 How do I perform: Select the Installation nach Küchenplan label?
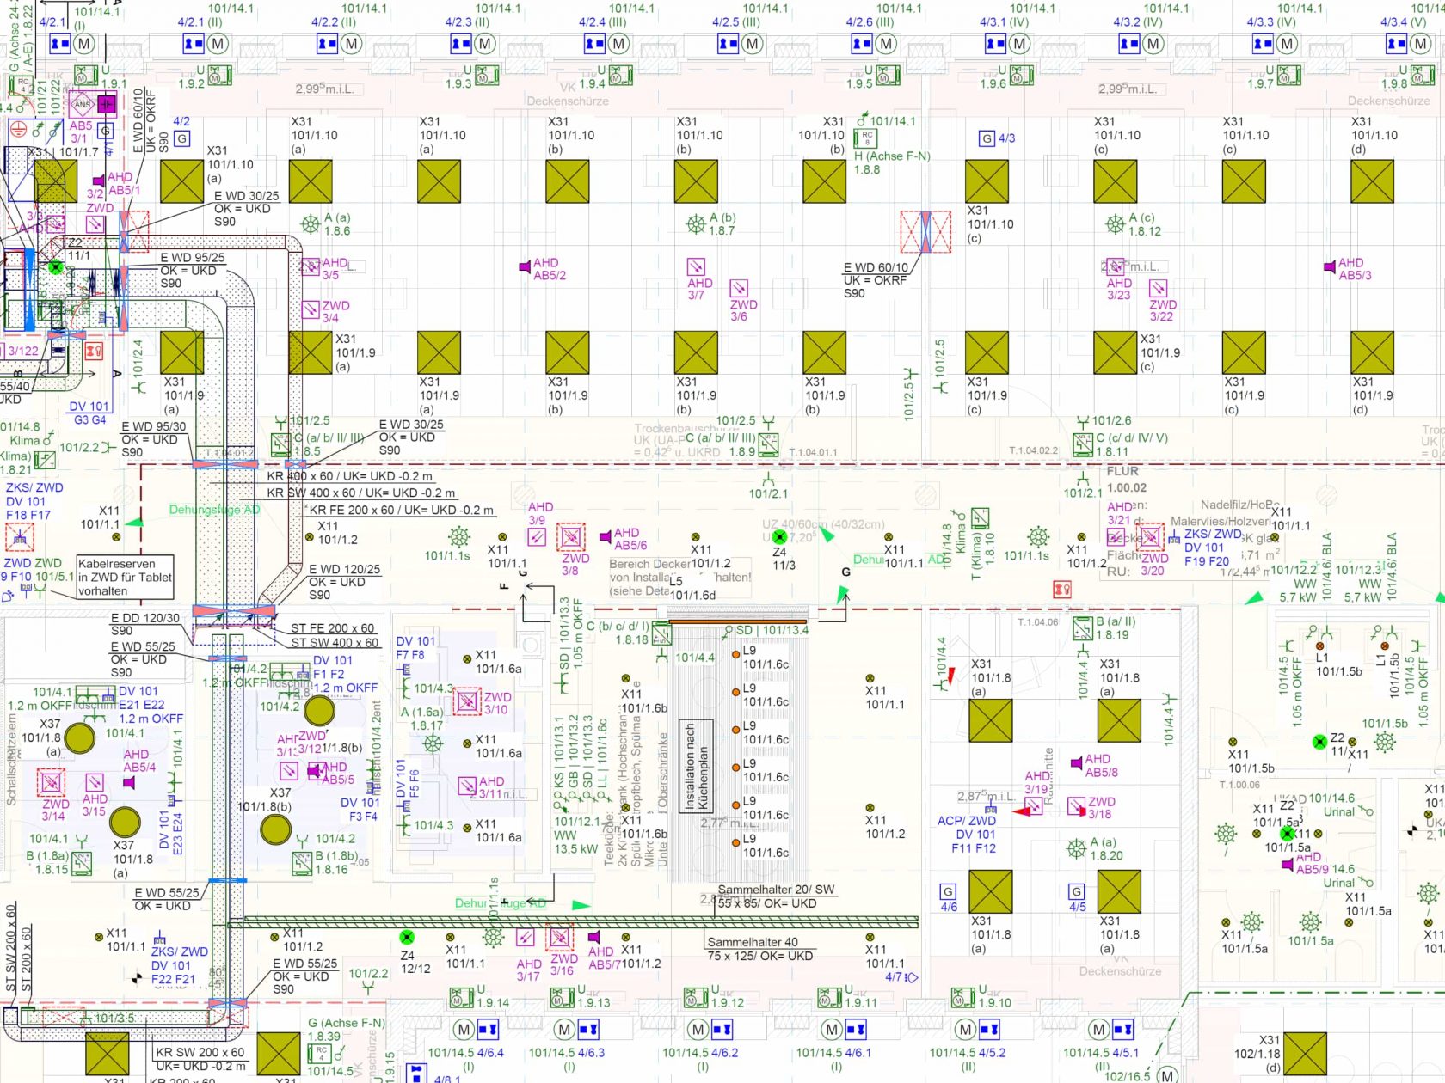click(x=696, y=767)
